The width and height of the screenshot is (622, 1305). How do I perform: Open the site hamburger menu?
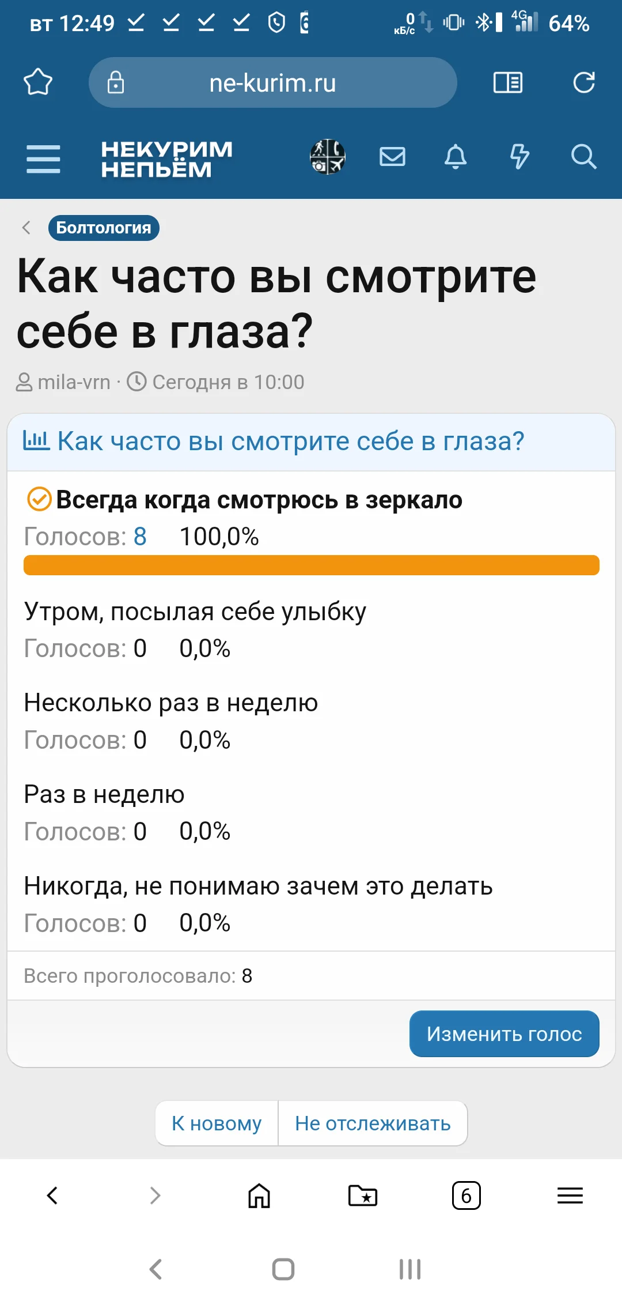click(x=44, y=157)
